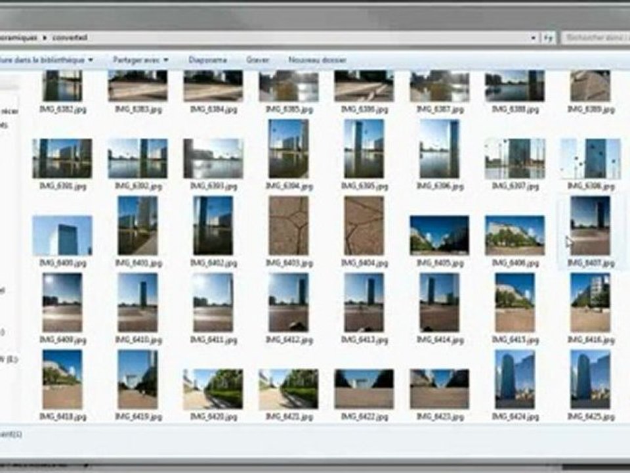Select the IMG_6397.jpg thumbnail

tap(514, 158)
